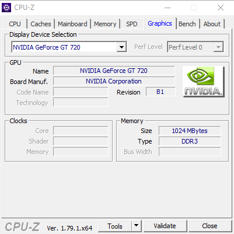The image size is (234, 234).
Task: Expand the Perf Level dropdown
Action: pyautogui.click(x=218, y=47)
